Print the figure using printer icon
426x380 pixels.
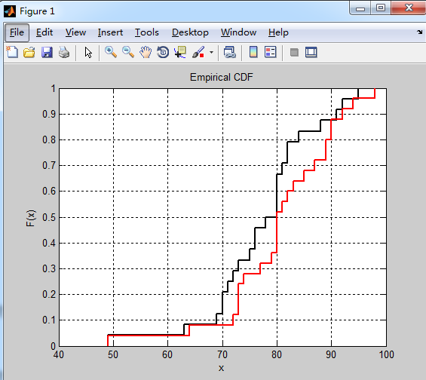[64, 52]
